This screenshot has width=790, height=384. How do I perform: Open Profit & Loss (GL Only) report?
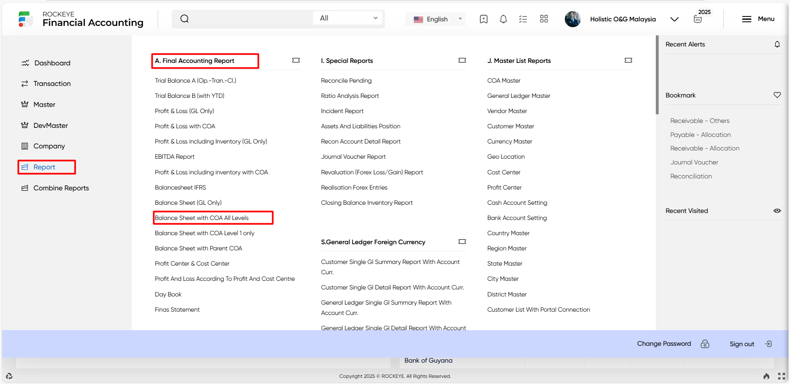[x=184, y=111]
